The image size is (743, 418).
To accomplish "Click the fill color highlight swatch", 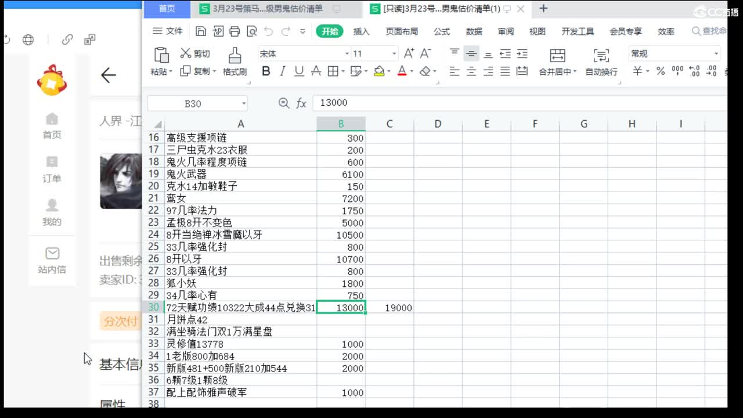I will [x=378, y=71].
